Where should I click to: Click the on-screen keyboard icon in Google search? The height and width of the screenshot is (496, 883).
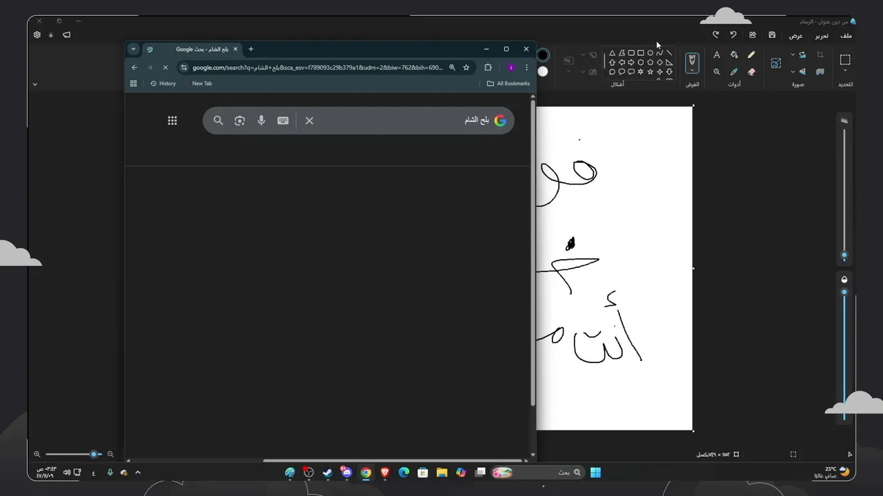pos(283,121)
